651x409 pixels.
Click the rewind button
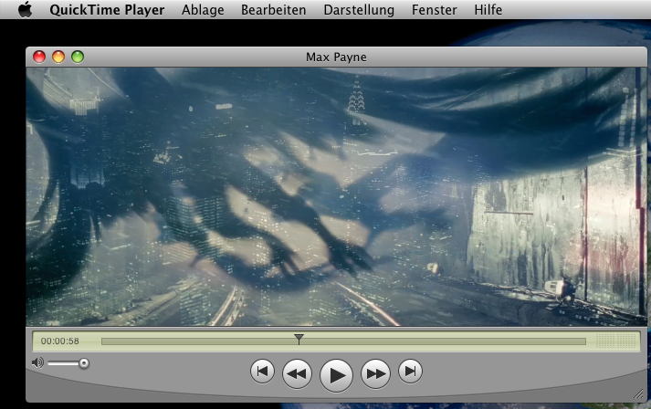298,372
